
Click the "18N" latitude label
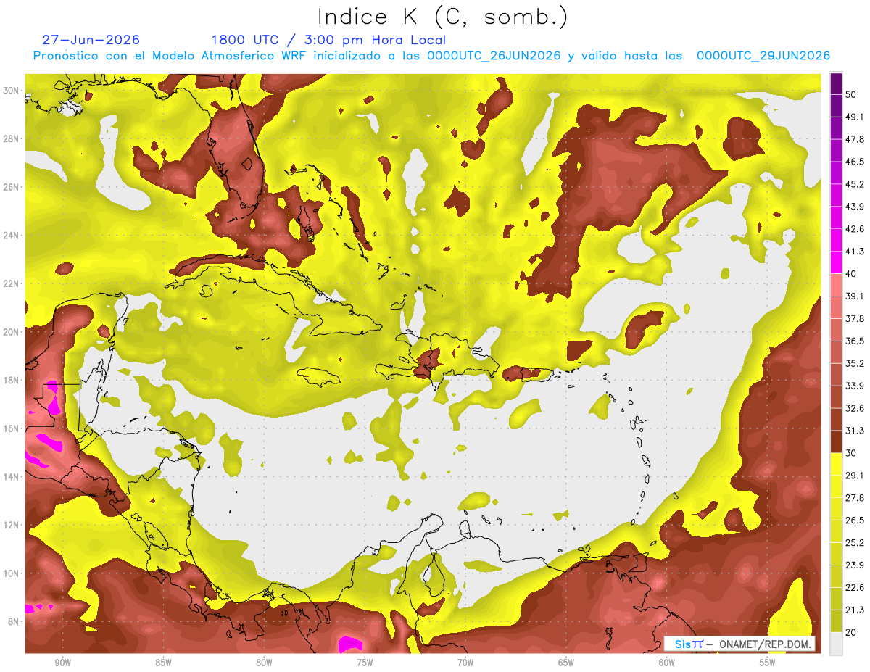click(12, 381)
